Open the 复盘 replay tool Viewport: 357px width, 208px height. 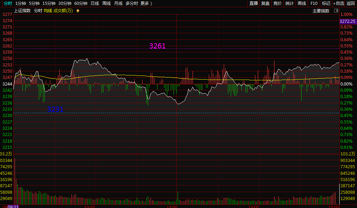pyautogui.click(x=265, y=3)
